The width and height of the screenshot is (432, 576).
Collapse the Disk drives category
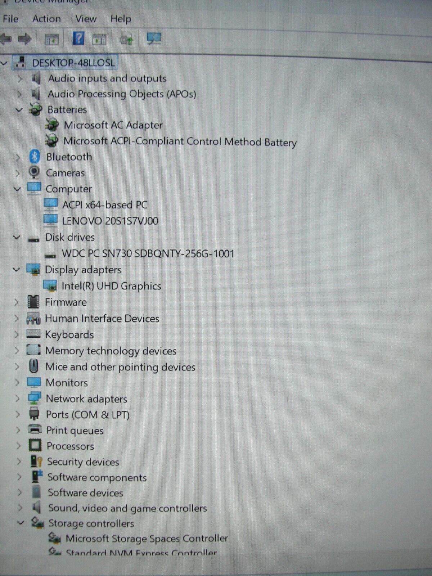pos(17,237)
